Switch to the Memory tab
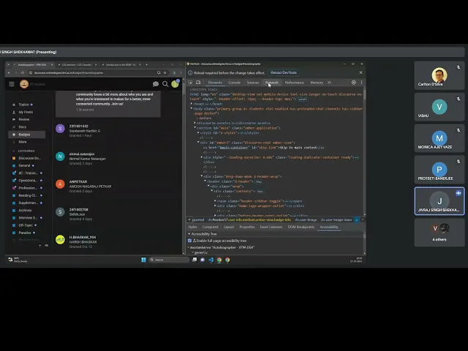 click(x=317, y=83)
